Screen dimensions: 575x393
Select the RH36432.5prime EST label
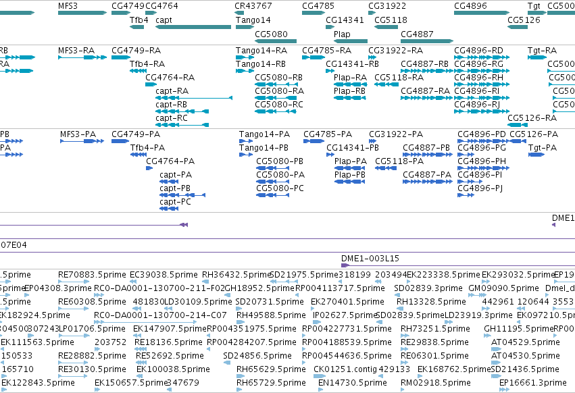point(237,275)
